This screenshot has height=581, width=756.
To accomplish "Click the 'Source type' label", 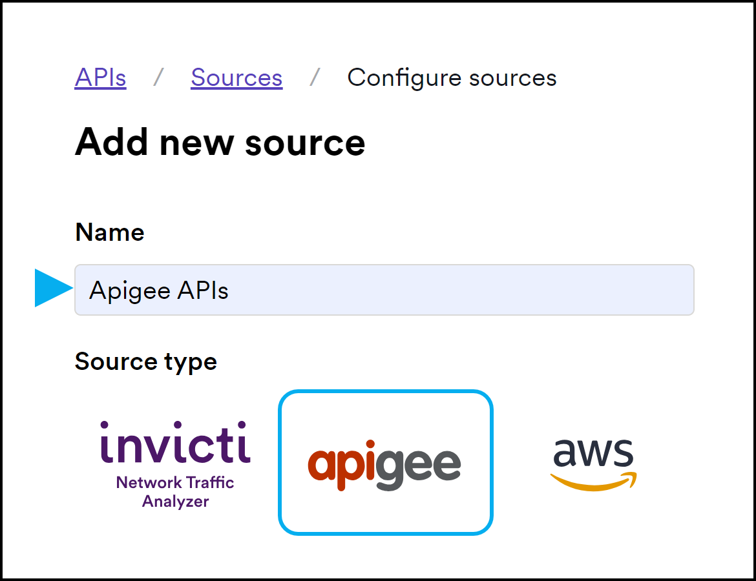I will click(x=146, y=362).
